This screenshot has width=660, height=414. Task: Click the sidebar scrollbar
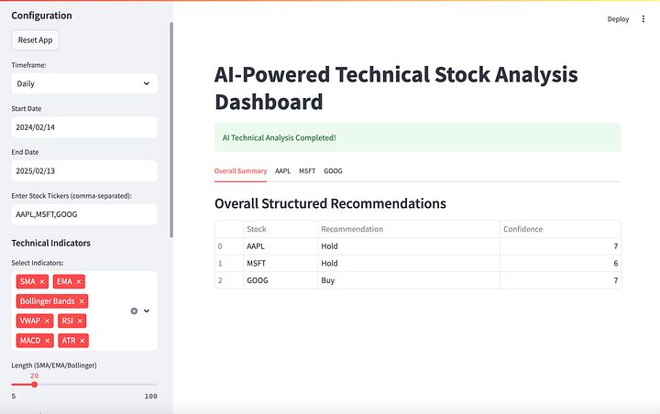[x=171, y=129]
